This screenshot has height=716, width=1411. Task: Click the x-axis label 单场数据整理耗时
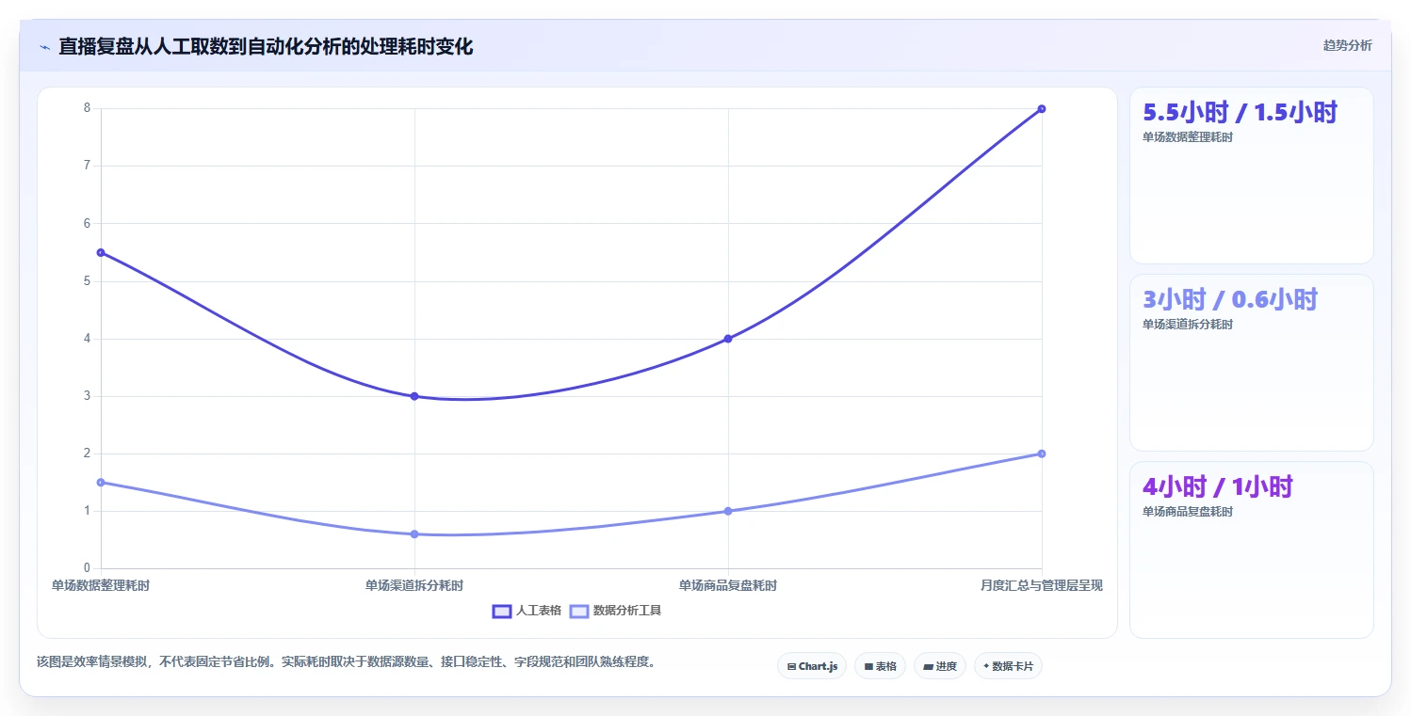(x=101, y=585)
